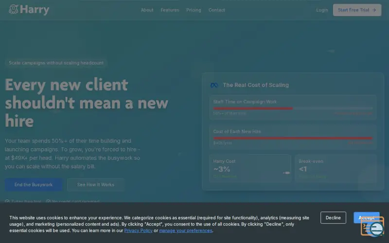Accept all cookies
This screenshot has width=389, height=243.
click(x=366, y=217)
